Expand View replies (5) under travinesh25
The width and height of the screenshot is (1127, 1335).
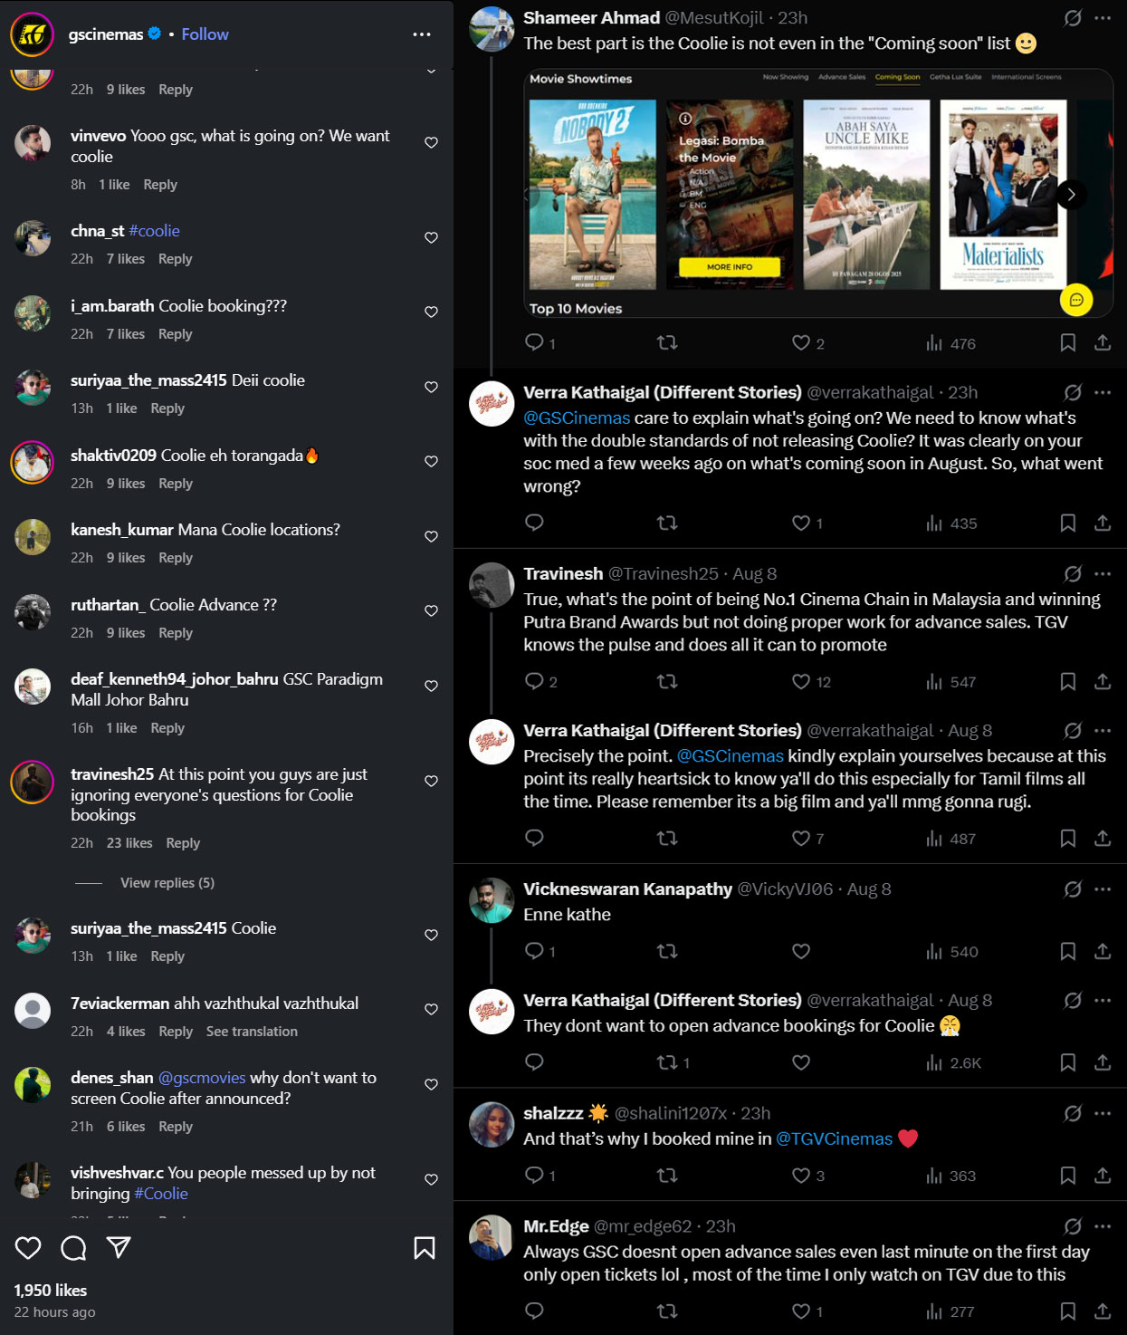[167, 882]
